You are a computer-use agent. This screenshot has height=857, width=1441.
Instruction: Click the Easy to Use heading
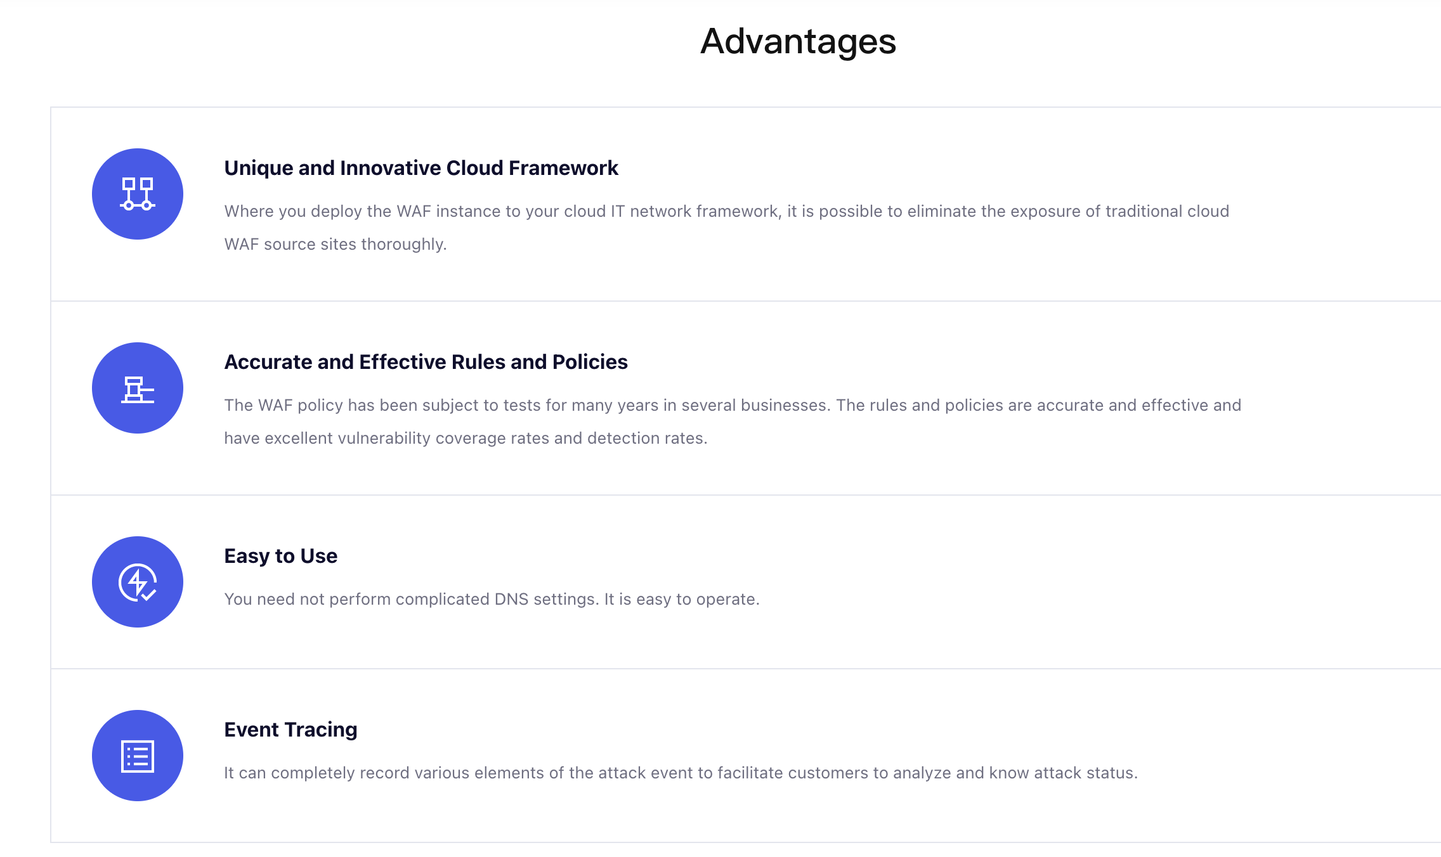(280, 556)
